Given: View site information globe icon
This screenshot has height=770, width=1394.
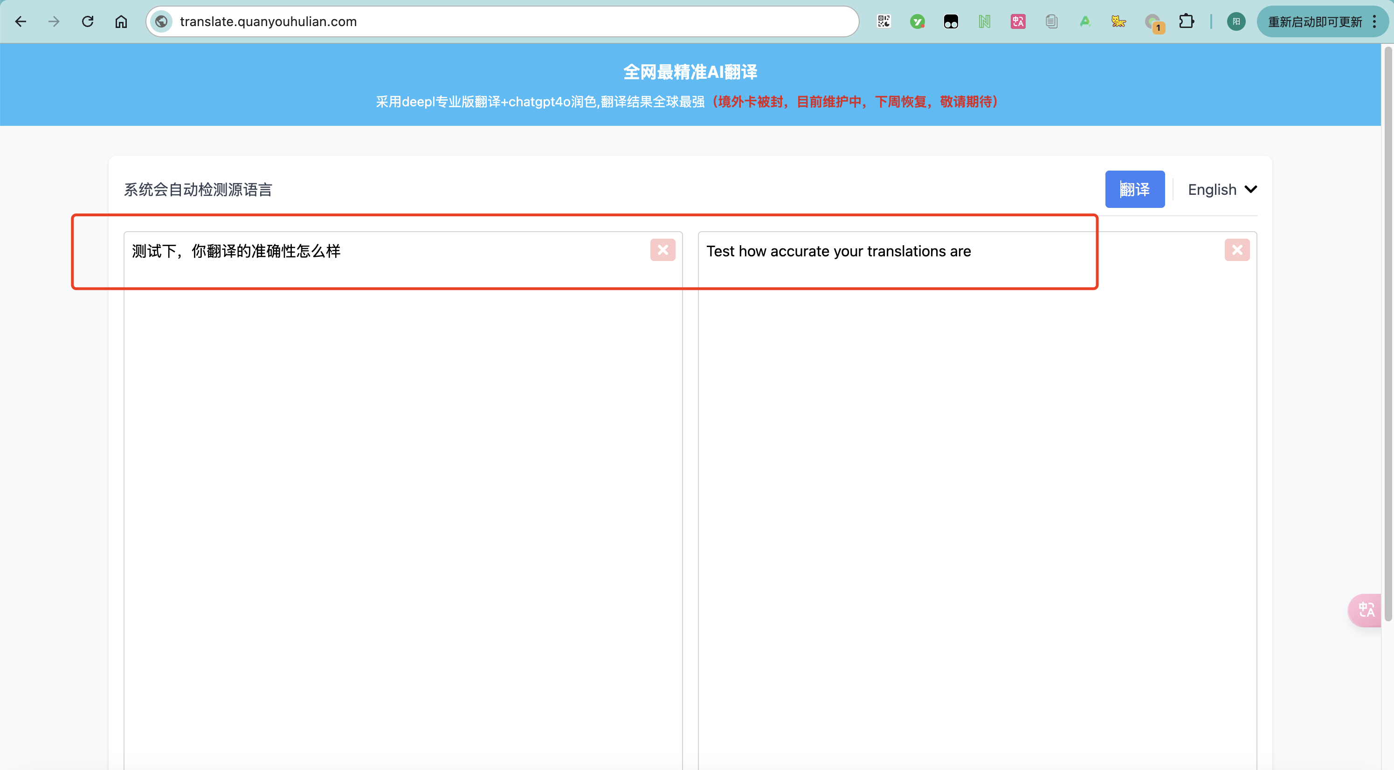Looking at the screenshot, I should coord(161,21).
